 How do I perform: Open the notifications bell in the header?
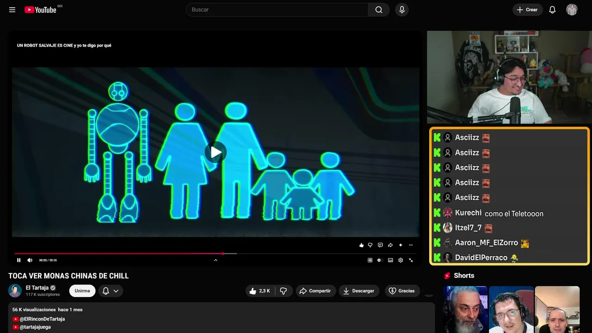[x=552, y=10]
